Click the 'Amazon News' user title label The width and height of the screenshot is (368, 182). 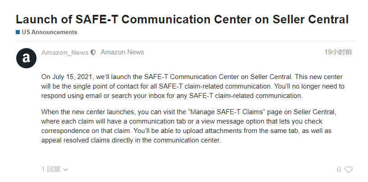[122, 52]
